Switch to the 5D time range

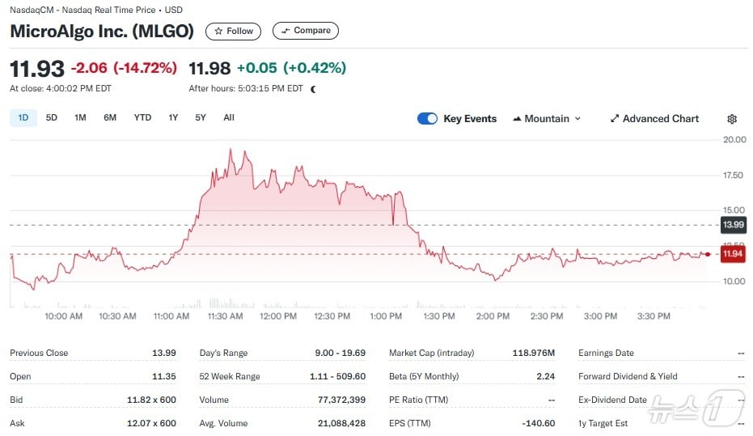point(52,118)
